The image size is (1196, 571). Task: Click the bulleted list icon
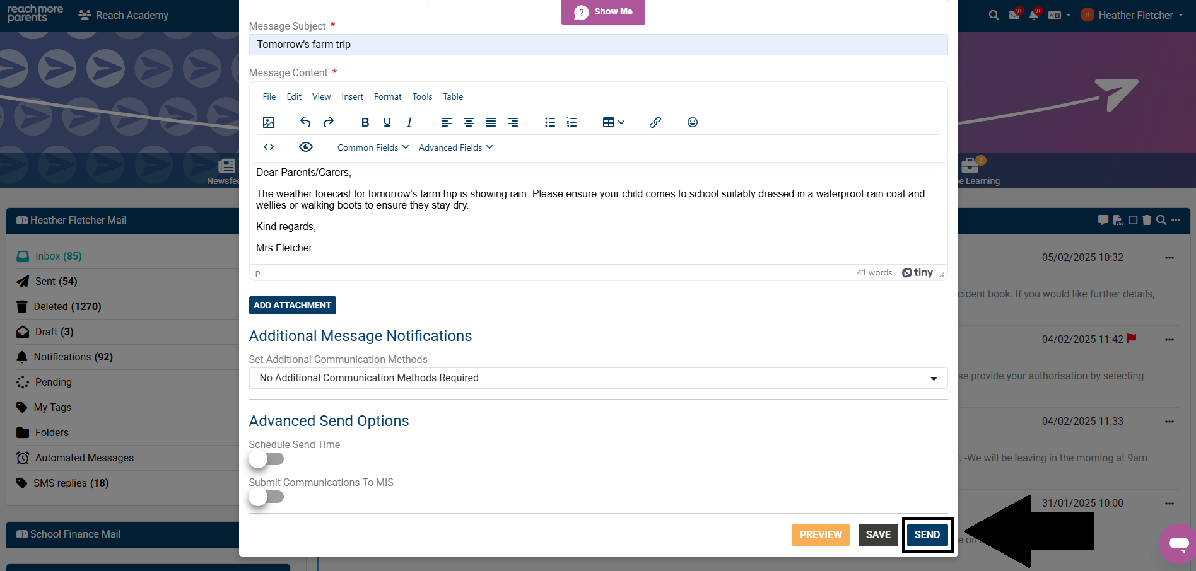549,122
